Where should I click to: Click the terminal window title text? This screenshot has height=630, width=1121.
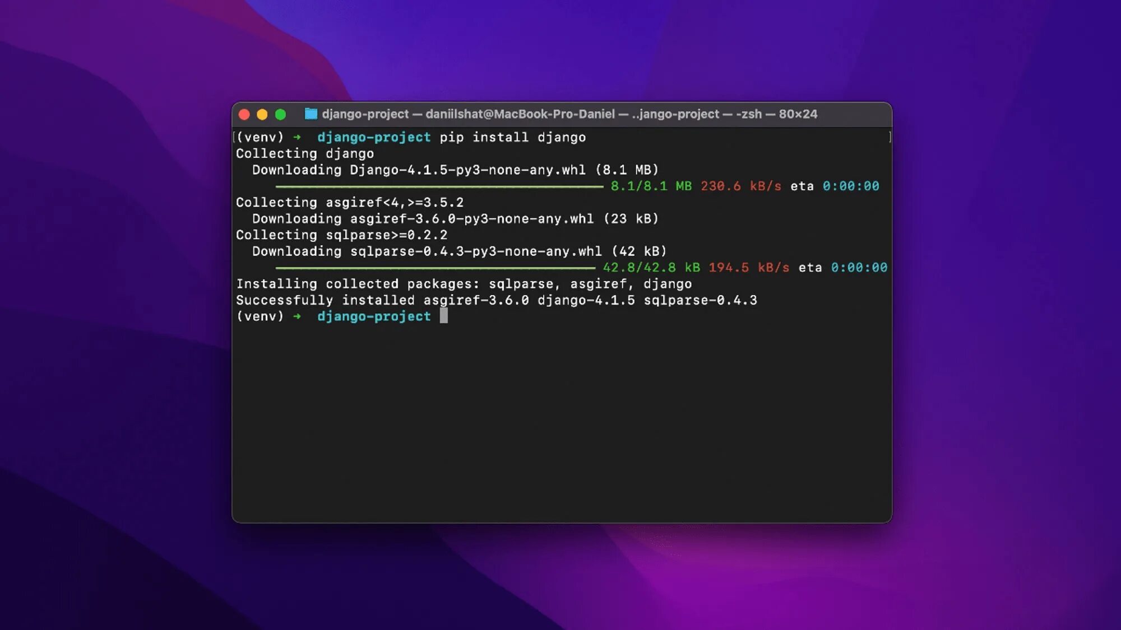pos(569,114)
